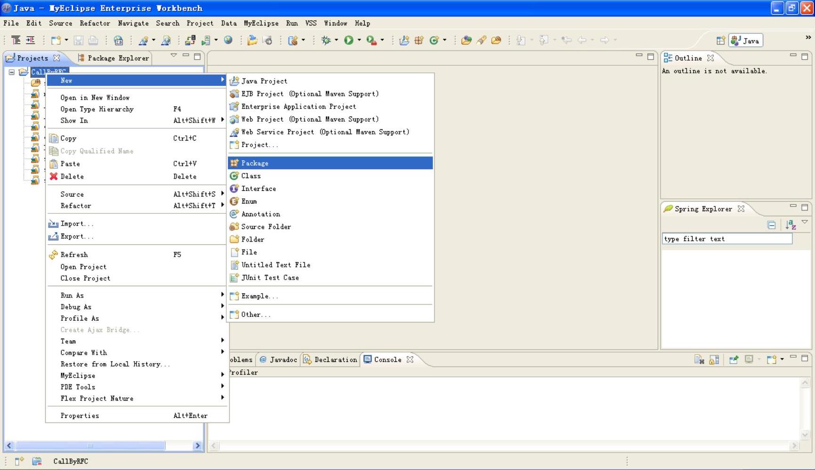This screenshot has width=815, height=470.
Task: Click the green Run toolbar icon
Action: 349,40
